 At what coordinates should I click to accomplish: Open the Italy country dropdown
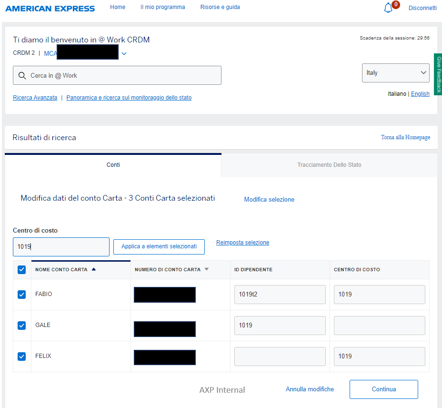point(395,73)
